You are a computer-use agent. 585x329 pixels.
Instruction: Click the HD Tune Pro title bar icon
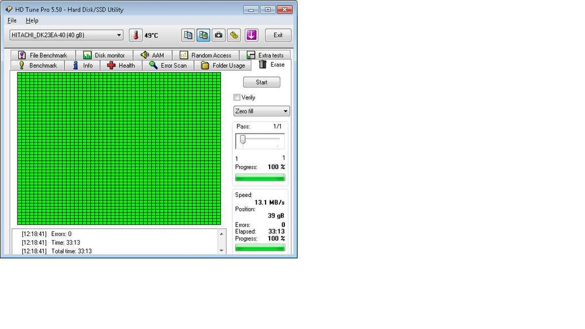tap(9, 9)
